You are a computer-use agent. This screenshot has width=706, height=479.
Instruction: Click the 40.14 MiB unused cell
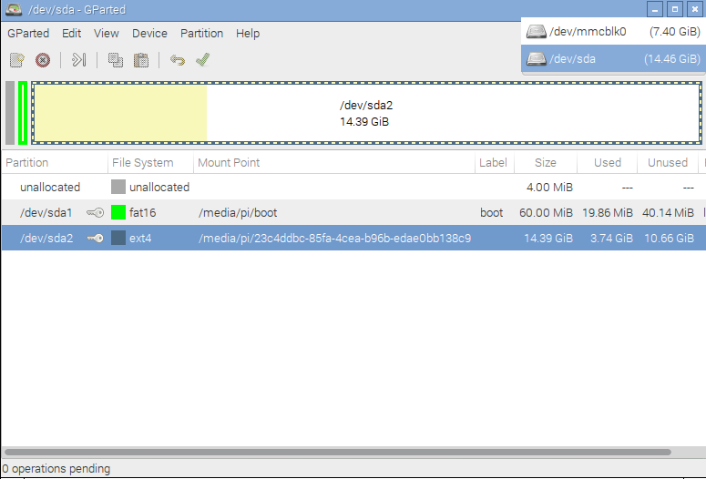click(x=668, y=212)
